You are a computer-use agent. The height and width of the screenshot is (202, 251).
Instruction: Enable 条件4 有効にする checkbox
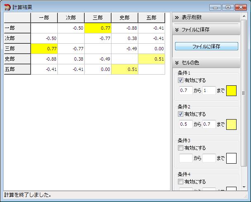click(181, 182)
